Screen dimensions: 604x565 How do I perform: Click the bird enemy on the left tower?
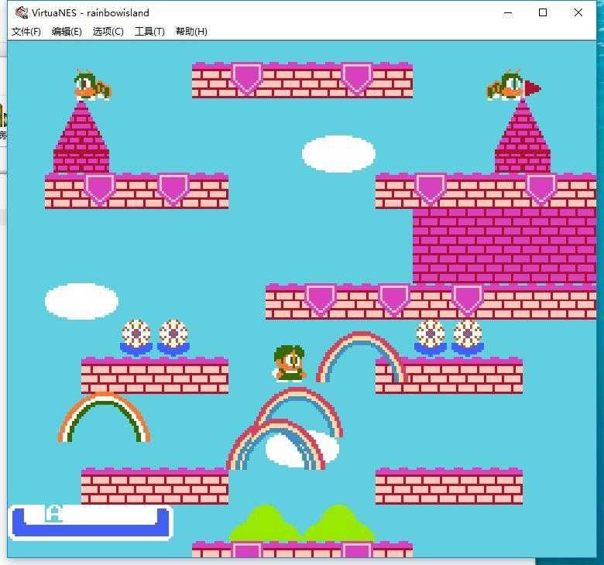pos(92,85)
